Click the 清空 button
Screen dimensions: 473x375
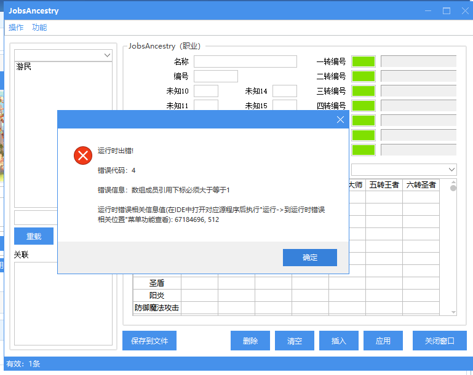click(295, 341)
